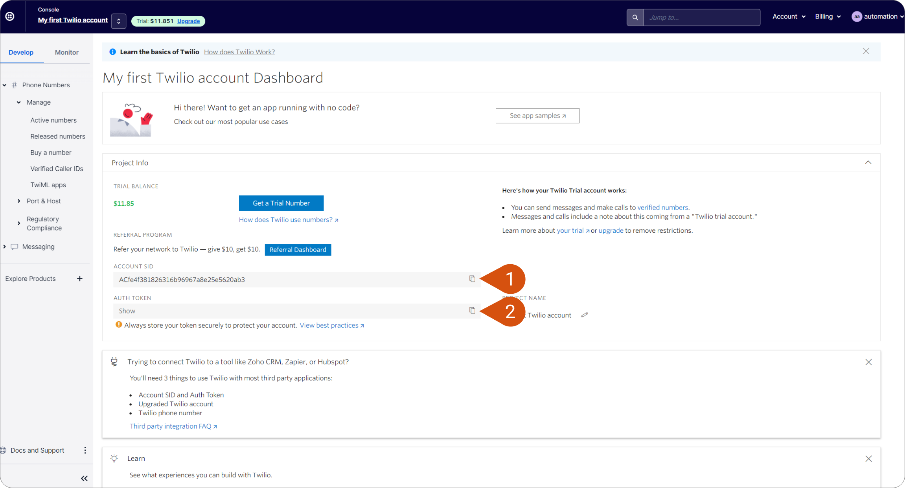
Task: Copy the Auth Token value
Action: click(472, 311)
